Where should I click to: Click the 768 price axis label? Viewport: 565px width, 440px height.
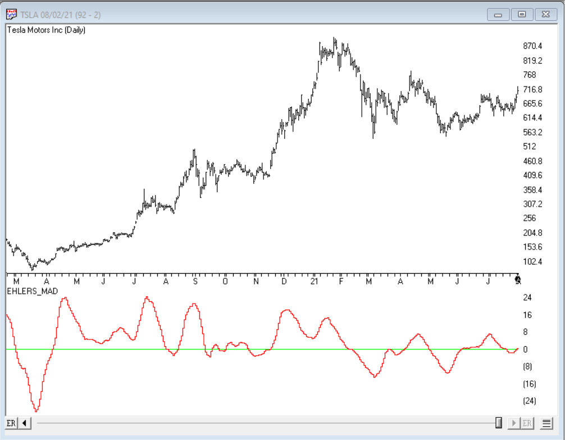tap(530, 75)
